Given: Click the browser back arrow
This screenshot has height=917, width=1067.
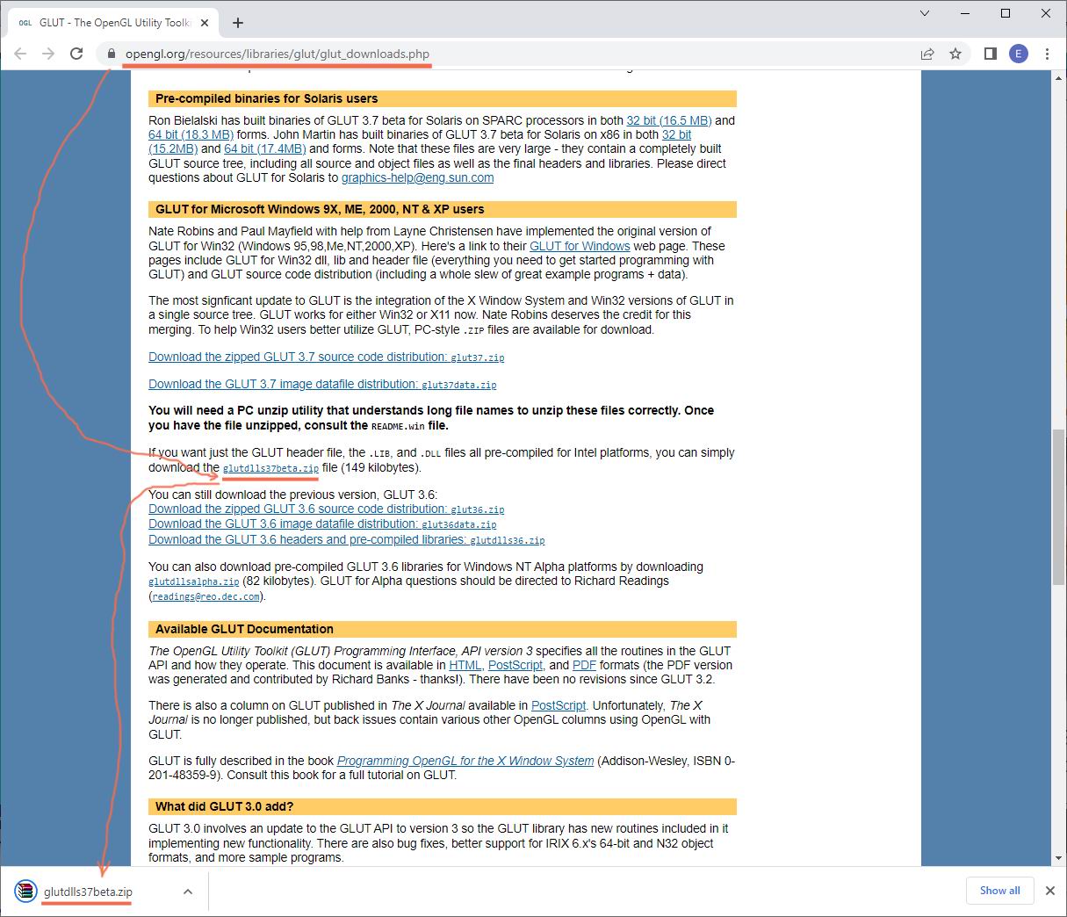Looking at the screenshot, I should tap(20, 54).
